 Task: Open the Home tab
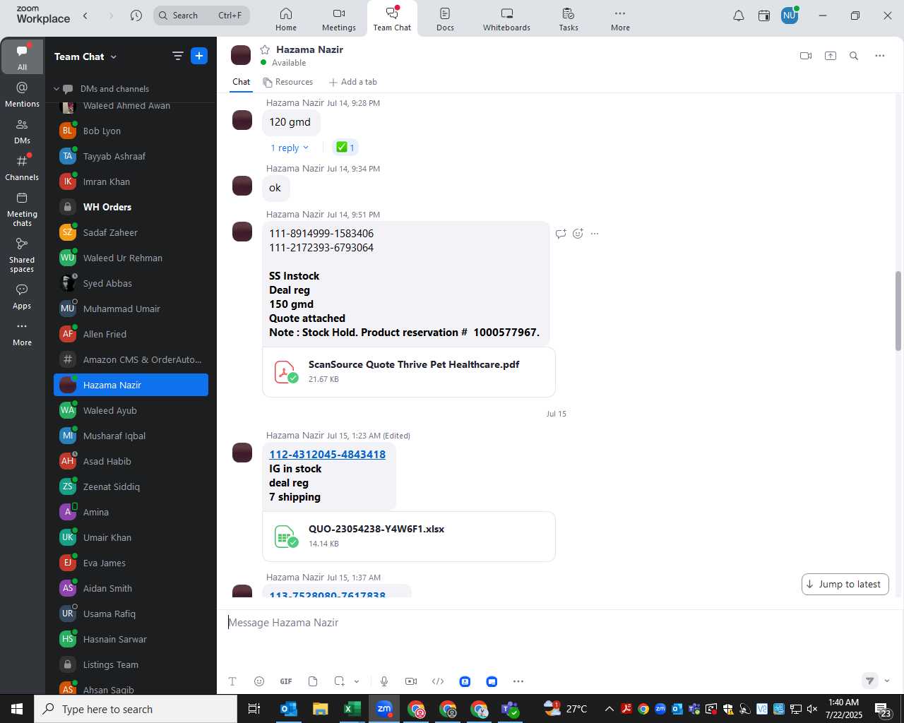286,19
